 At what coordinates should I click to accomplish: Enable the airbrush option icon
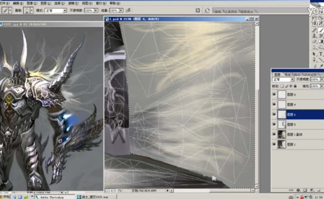pos(128,10)
